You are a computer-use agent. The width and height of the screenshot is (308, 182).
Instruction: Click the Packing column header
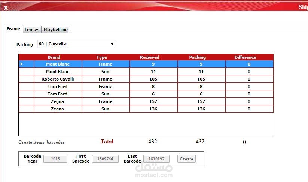197,57
